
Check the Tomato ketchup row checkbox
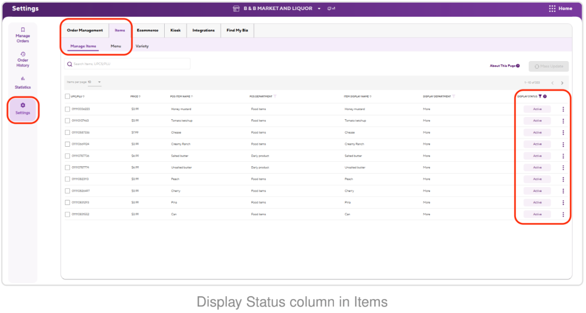[67, 120]
